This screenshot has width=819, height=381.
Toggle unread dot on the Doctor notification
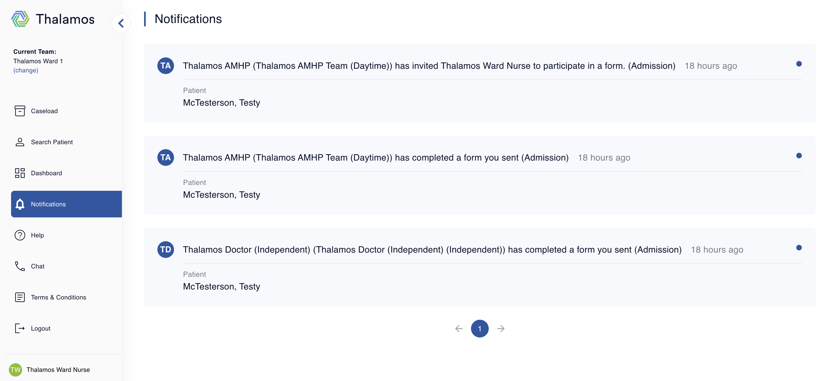(x=799, y=248)
